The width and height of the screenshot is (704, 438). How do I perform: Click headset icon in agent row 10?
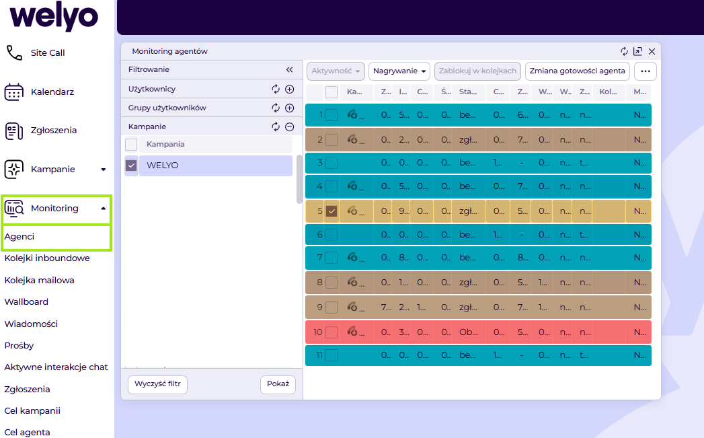[352, 332]
